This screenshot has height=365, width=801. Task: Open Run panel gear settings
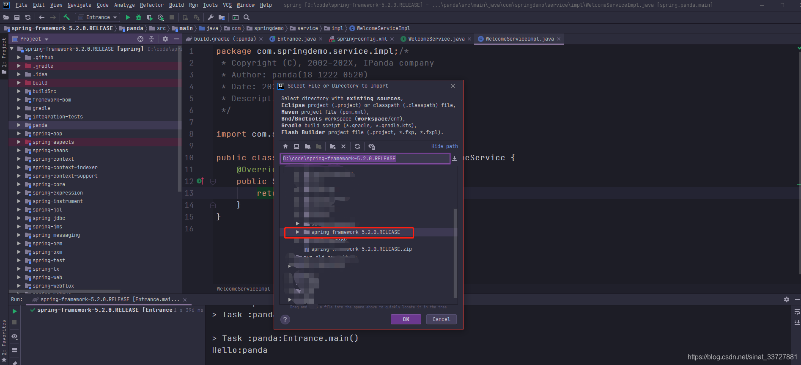point(786,299)
